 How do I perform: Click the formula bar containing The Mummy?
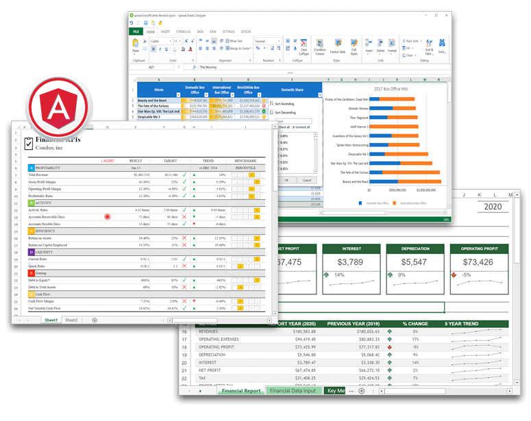324,67
